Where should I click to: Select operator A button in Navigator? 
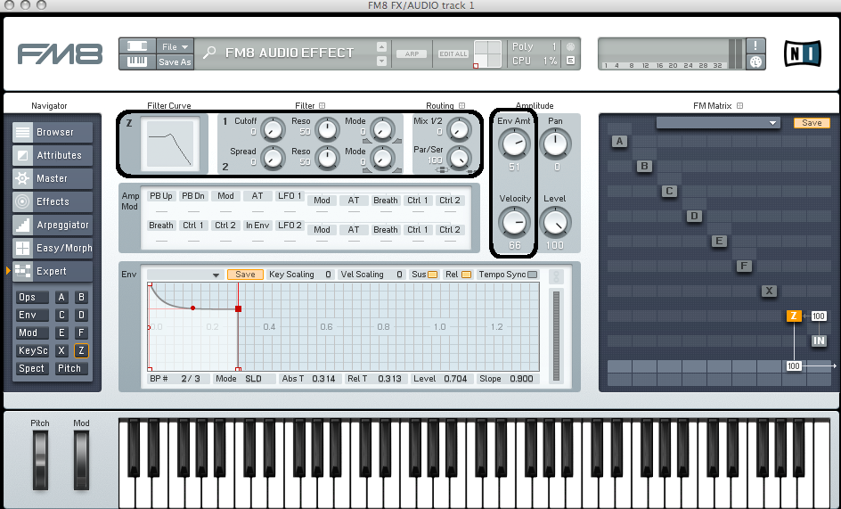(61, 297)
